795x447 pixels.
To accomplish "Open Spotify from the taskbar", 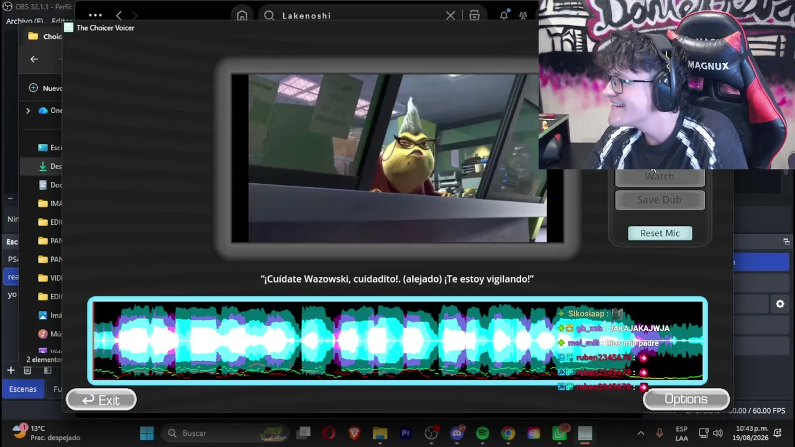I will (x=483, y=433).
